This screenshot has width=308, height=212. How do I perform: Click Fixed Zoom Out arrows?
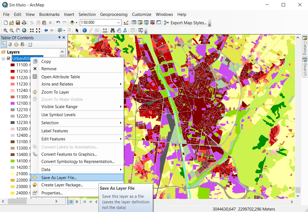click(x=38, y=30)
